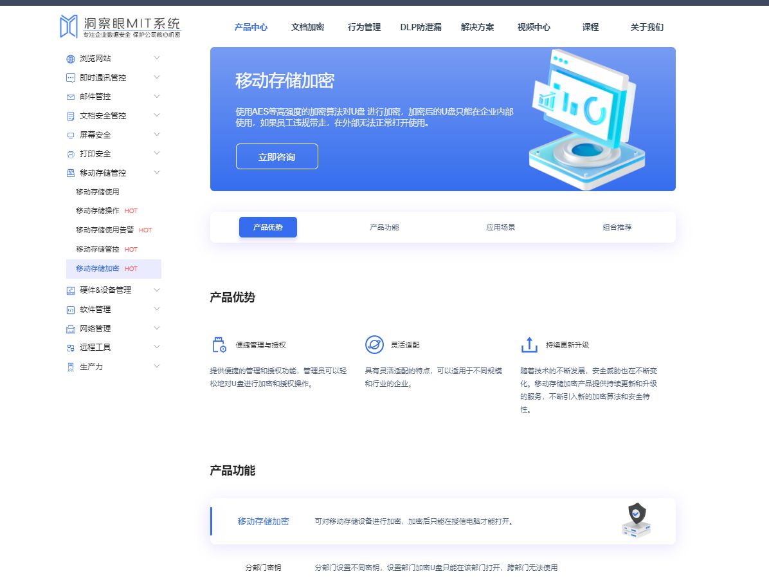Open 移动存储管控 HOT sub-item
Screen dimensions: 769x585
click(x=98, y=249)
